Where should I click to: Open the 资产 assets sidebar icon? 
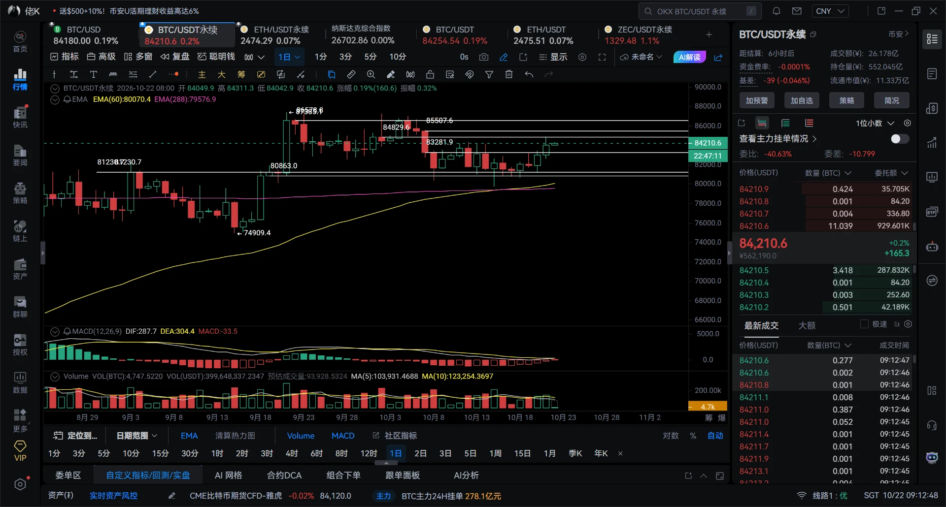click(x=20, y=269)
